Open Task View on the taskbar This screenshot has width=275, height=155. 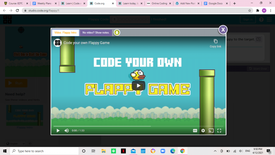[93, 151]
